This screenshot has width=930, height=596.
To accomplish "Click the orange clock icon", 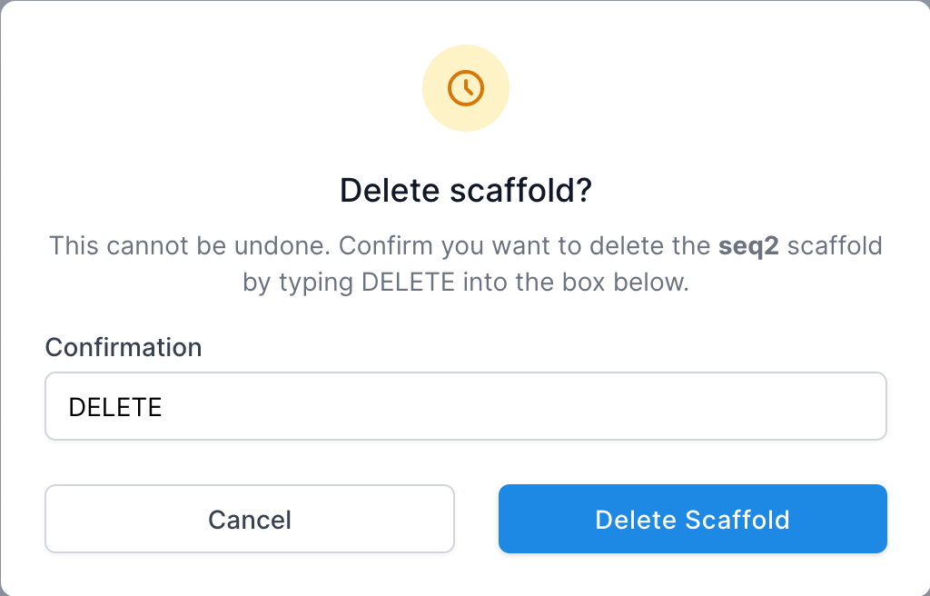I will point(466,88).
